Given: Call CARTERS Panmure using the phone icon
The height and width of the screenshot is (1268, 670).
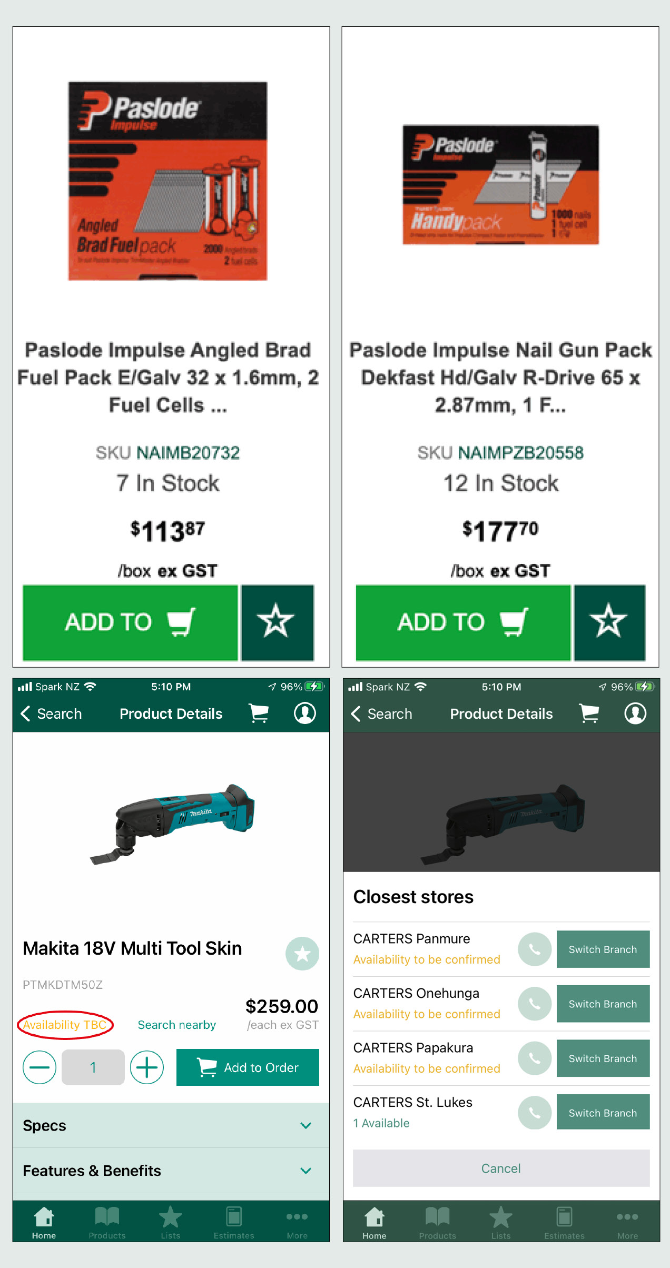Looking at the screenshot, I should click(x=535, y=949).
